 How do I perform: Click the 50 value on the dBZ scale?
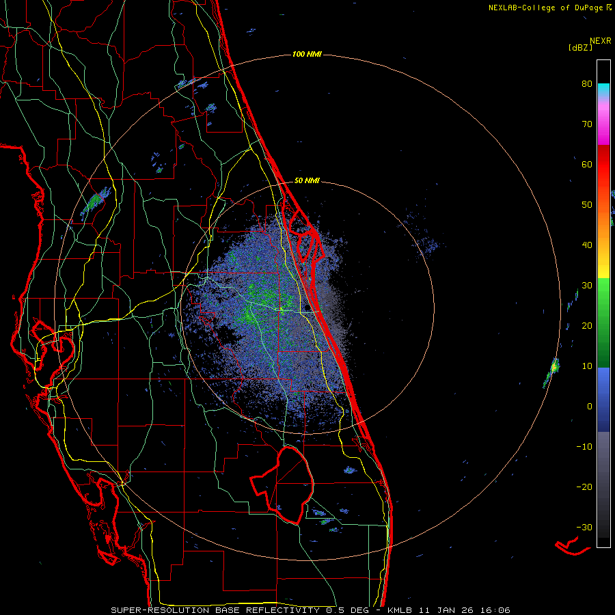pyautogui.click(x=587, y=205)
